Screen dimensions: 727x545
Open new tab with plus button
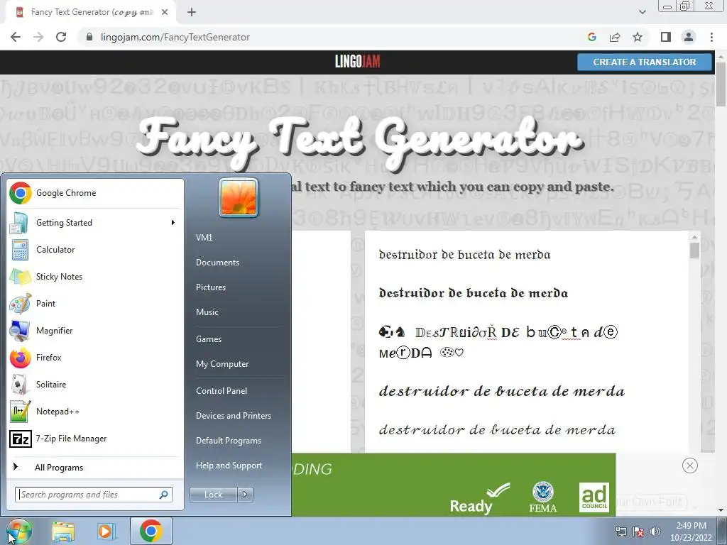pyautogui.click(x=192, y=13)
